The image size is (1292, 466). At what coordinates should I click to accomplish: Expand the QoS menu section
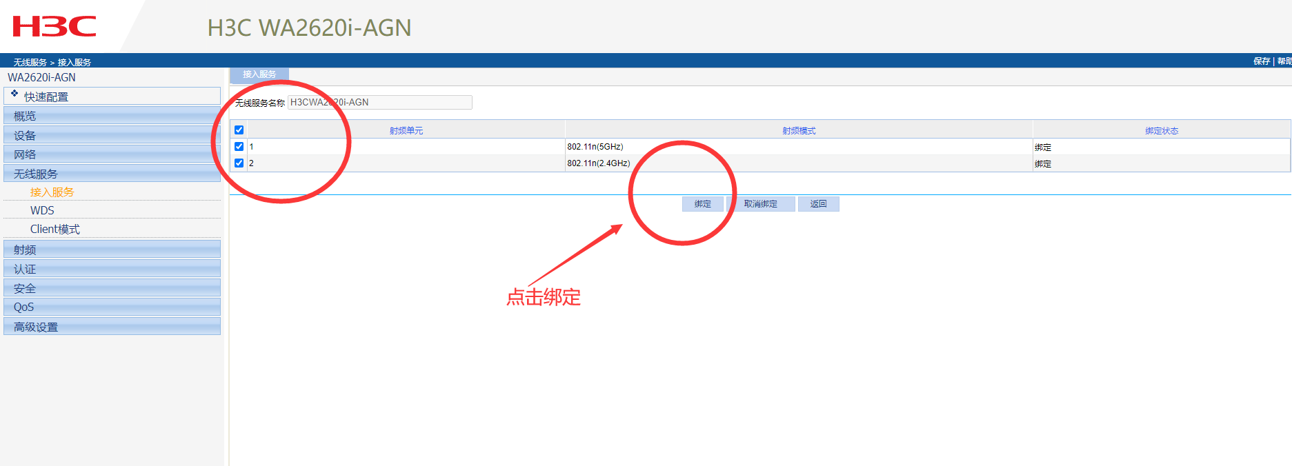(x=112, y=307)
